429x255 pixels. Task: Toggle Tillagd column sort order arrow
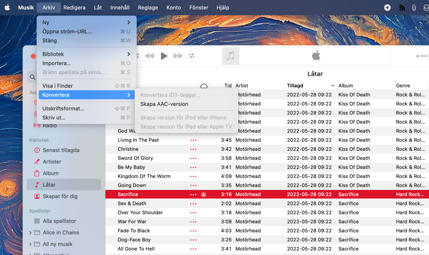coord(333,86)
